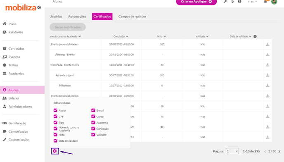Image resolution: width=284 pixels, height=162 pixels.
Task: Click the '20/03/2024 - 08:00:00' date cell
Action: click(121, 55)
